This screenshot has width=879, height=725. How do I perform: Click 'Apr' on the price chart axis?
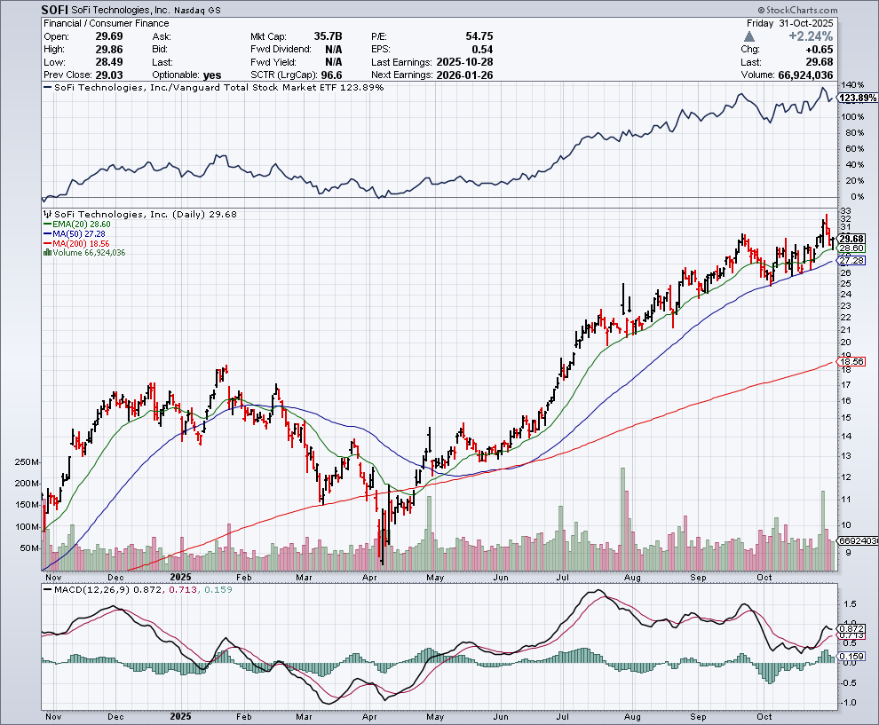click(x=369, y=577)
